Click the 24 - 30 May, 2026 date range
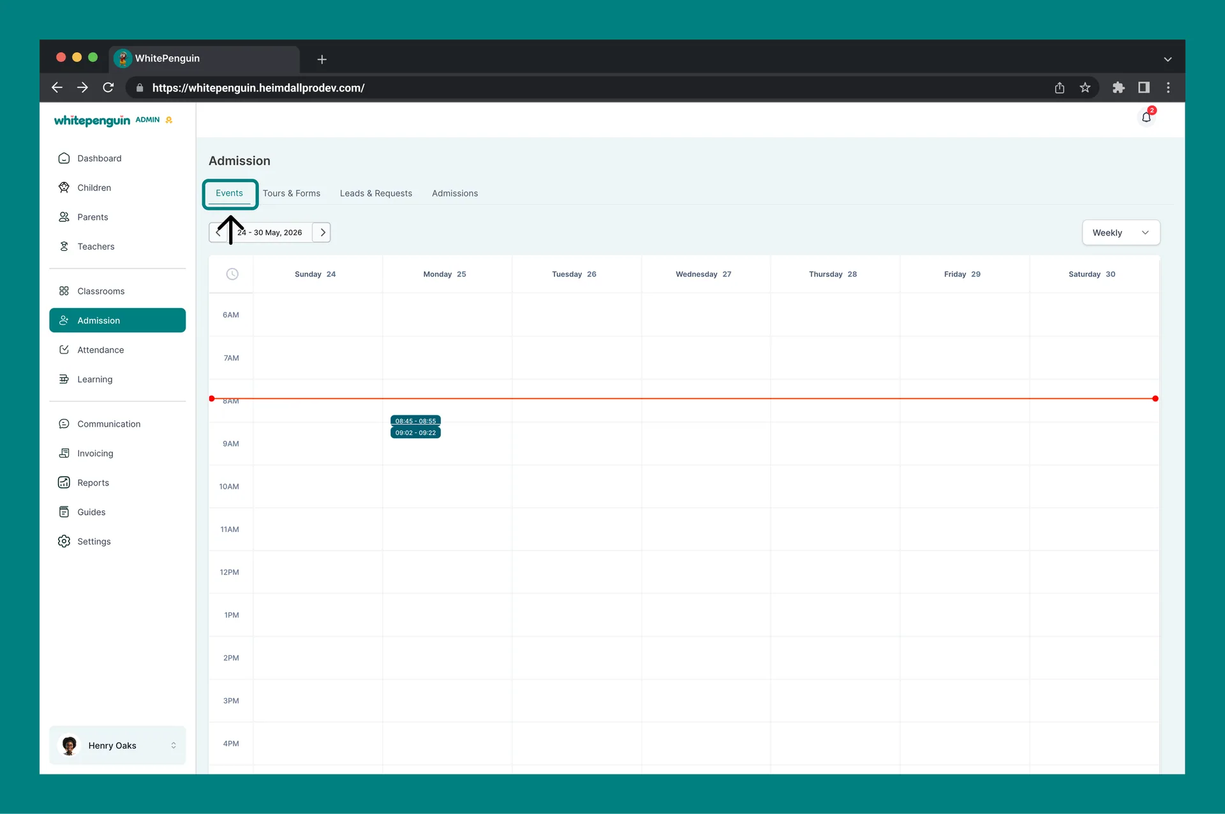Screen dimensions: 1225x814 tap(269, 232)
